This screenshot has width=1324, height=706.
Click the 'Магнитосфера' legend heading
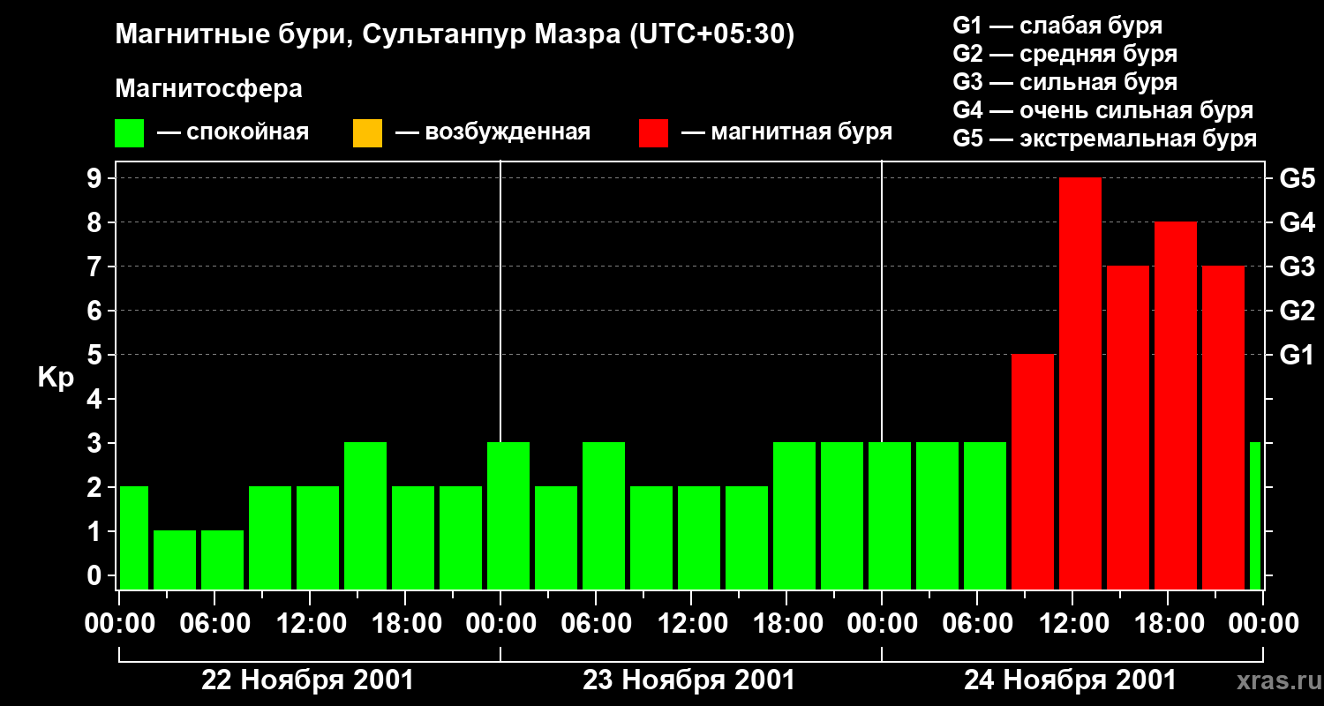point(208,89)
